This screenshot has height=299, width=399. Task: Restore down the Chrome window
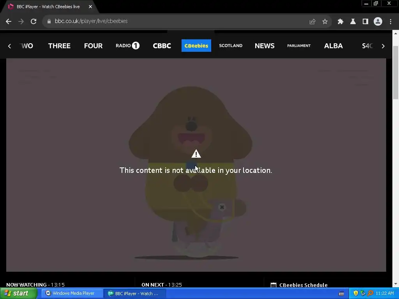(376, 3)
